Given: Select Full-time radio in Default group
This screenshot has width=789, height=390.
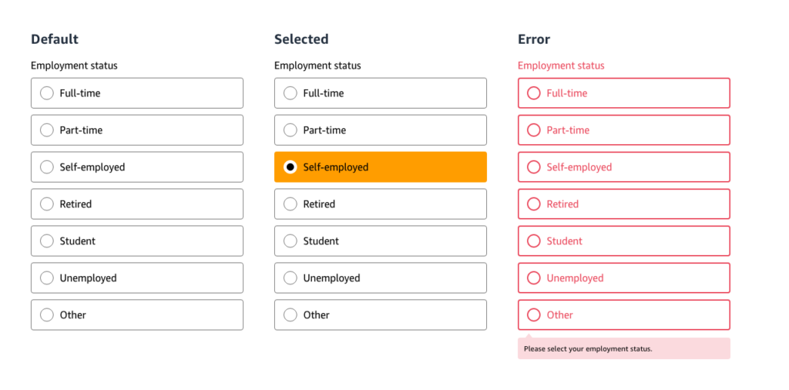Looking at the screenshot, I should [x=47, y=93].
